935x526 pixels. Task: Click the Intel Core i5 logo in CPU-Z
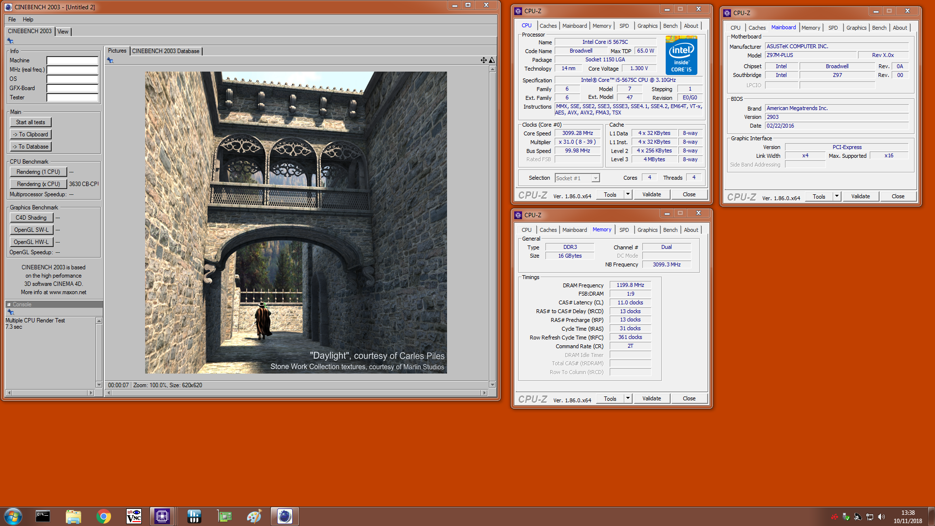[681, 56]
